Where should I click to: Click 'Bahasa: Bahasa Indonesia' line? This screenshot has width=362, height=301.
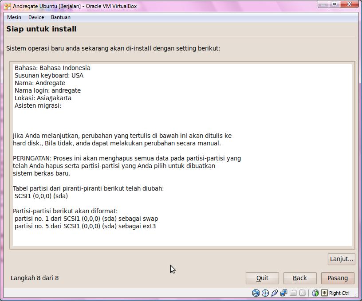[x=52, y=68]
